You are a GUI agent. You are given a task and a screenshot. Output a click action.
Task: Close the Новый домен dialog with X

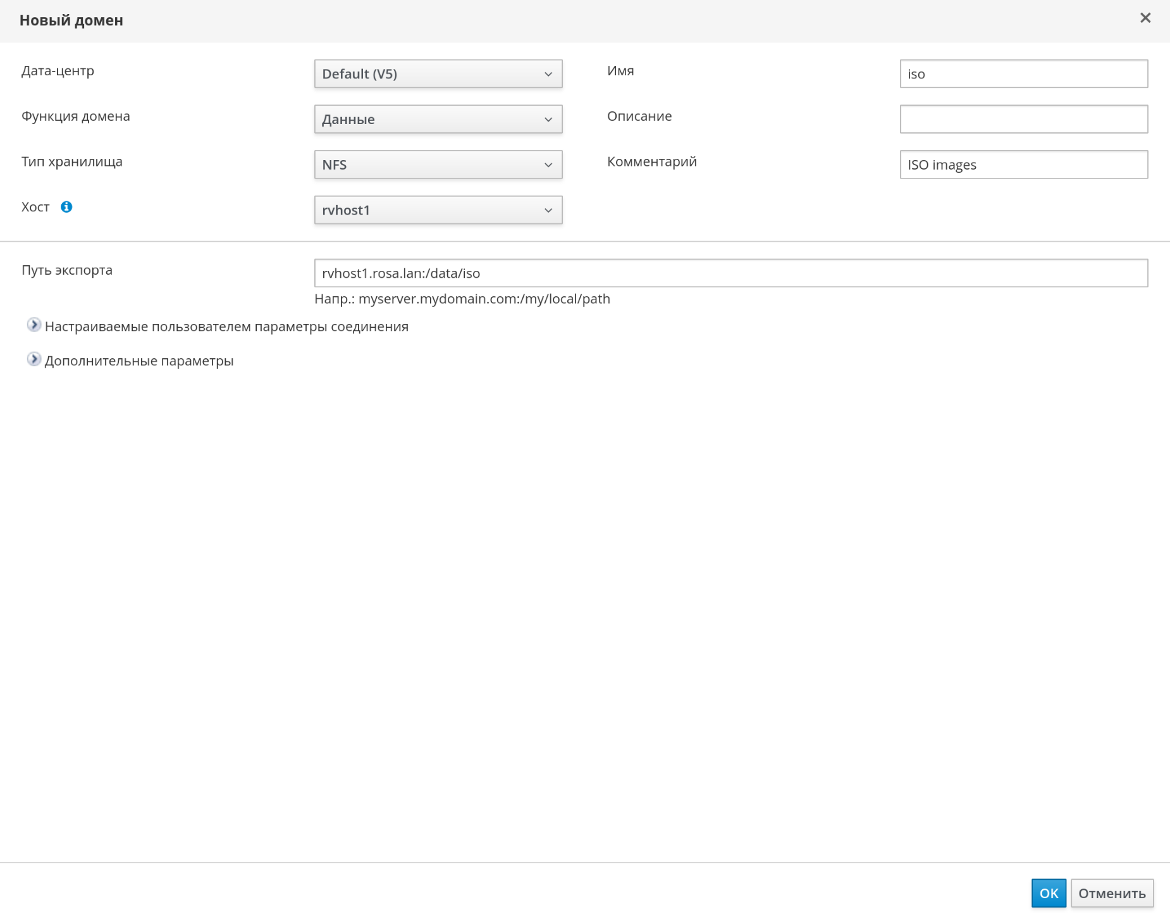tap(1145, 18)
